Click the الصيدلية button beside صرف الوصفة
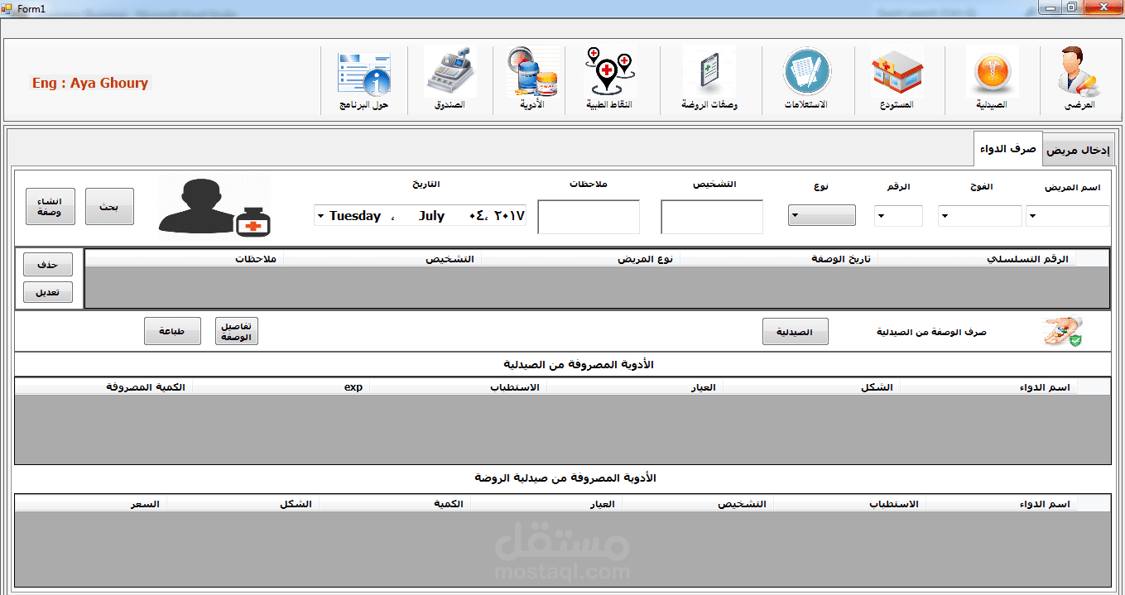The image size is (1125, 595). (795, 332)
